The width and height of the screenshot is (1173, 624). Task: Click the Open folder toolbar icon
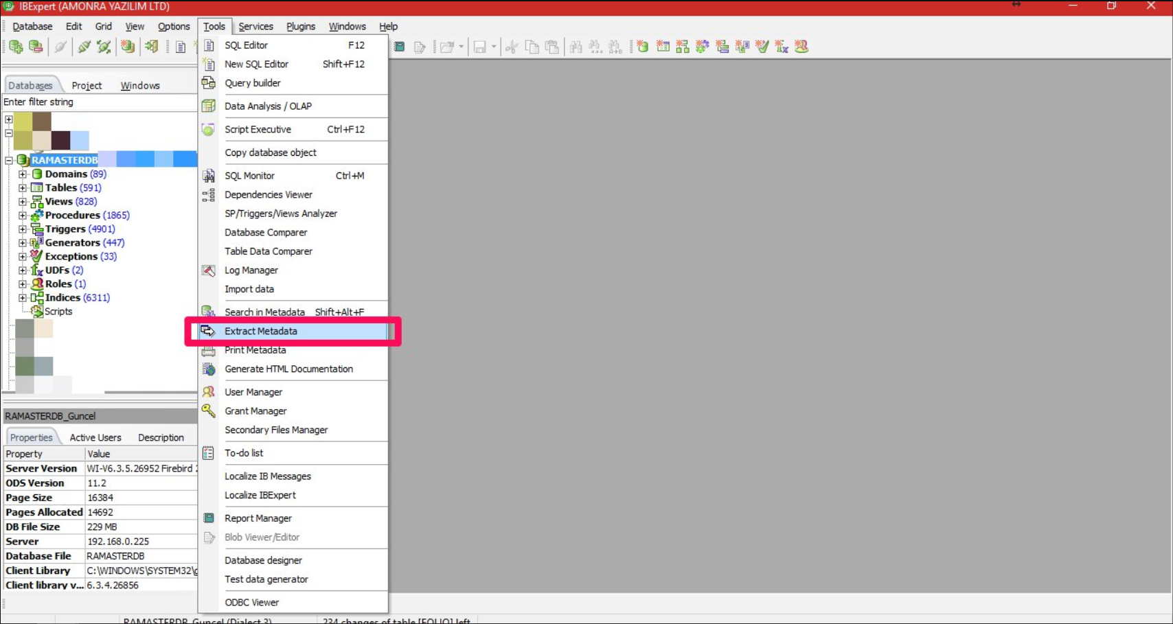(447, 47)
